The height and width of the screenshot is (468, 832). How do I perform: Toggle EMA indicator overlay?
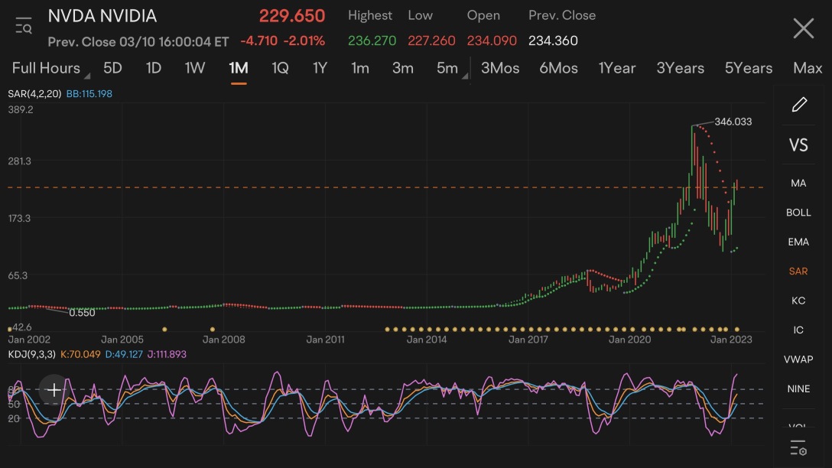(x=798, y=242)
